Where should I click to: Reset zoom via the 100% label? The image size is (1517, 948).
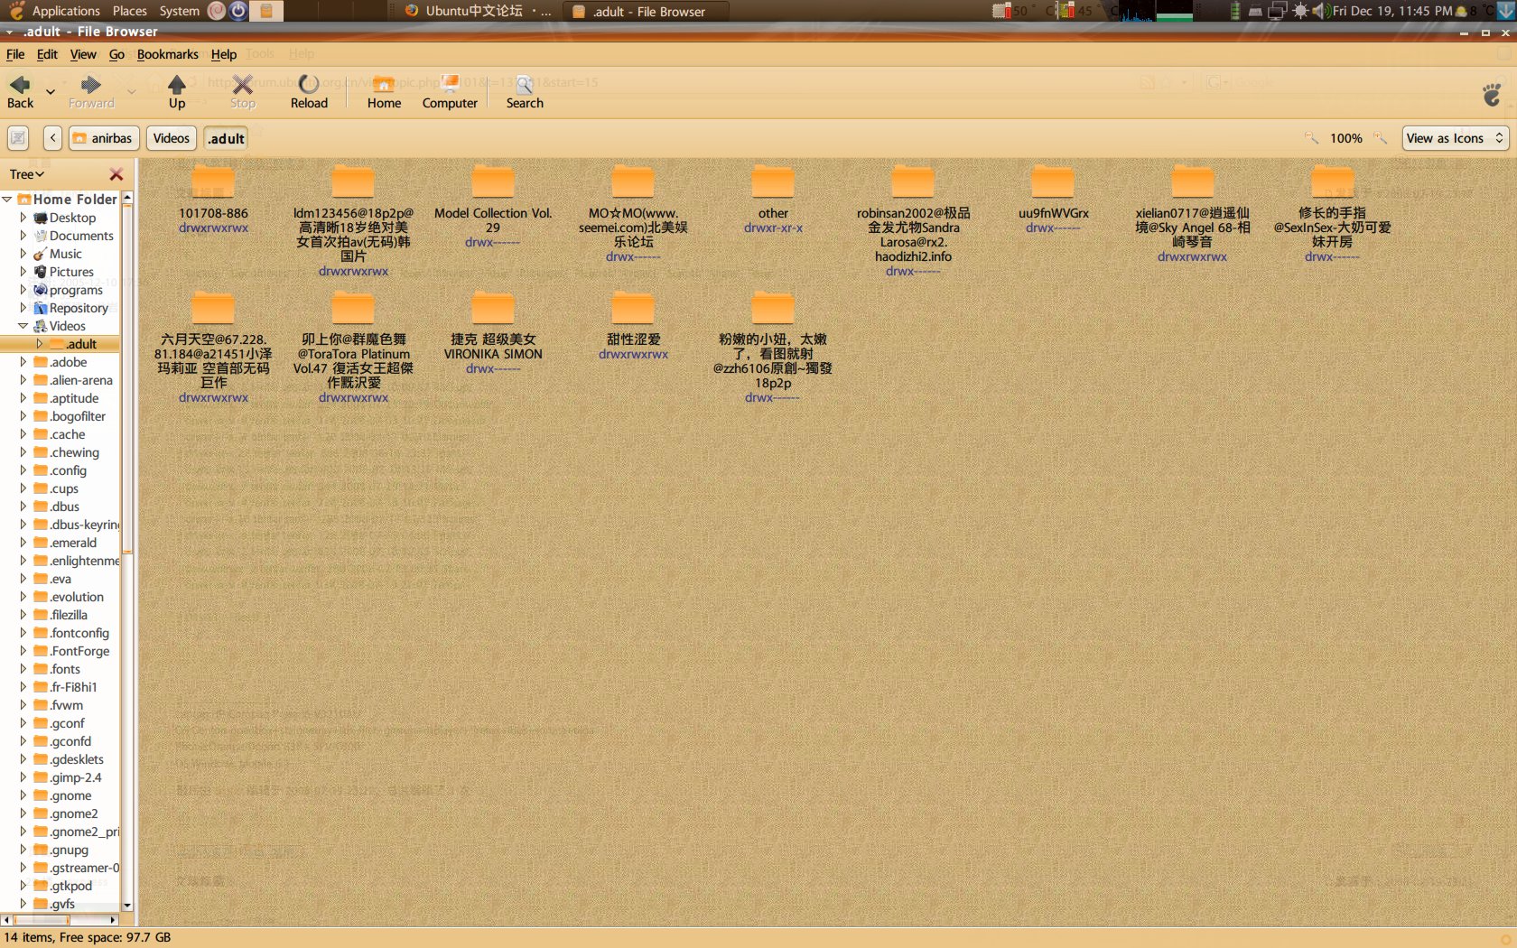1345,138
